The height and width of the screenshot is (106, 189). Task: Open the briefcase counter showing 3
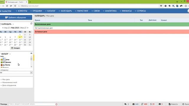(161, 104)
